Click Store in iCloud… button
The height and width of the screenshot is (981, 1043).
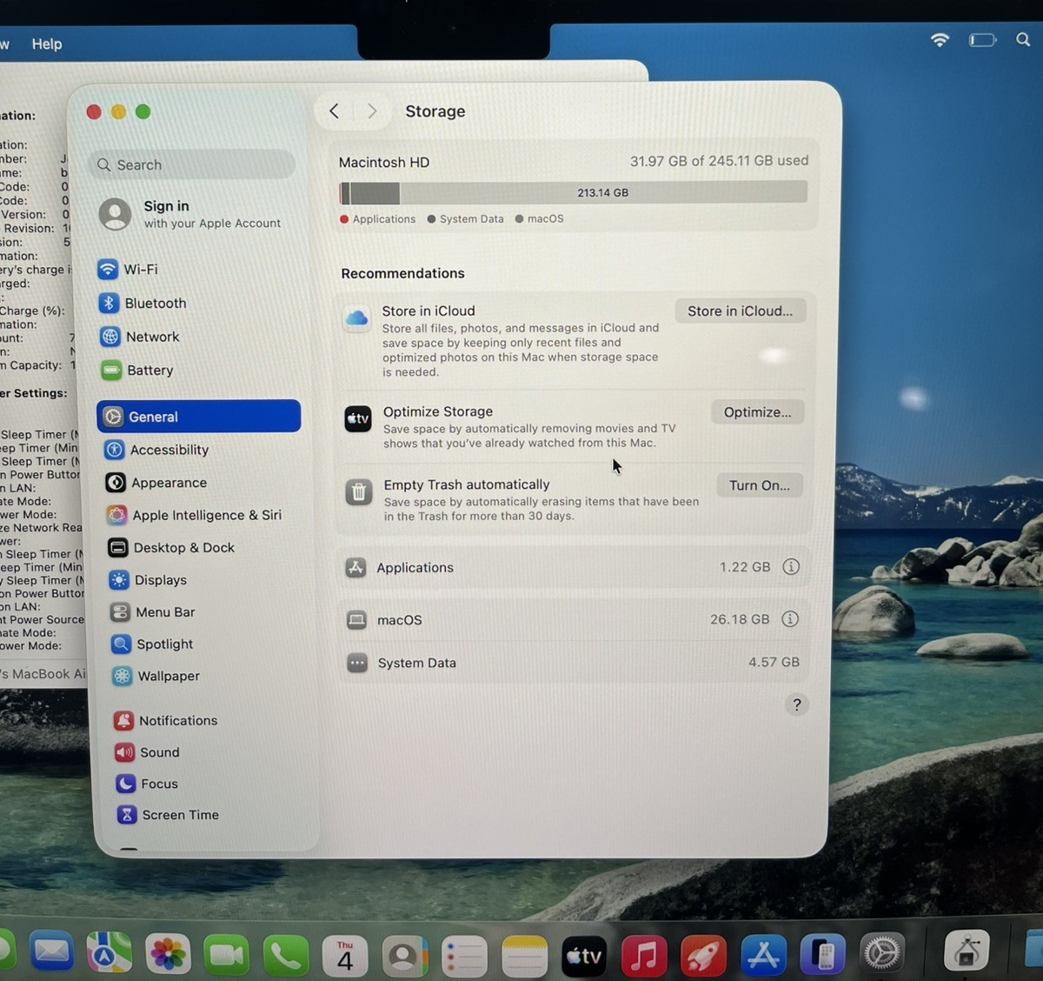[741, 311]
